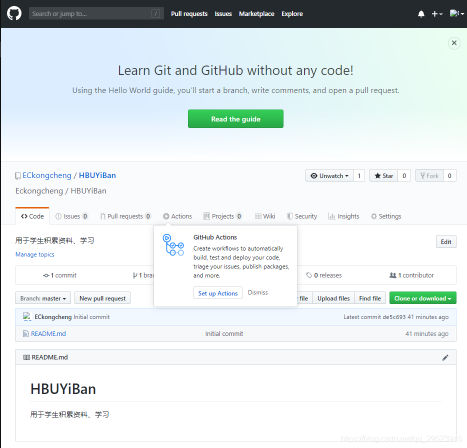The image size is (467, 448).
Task: Click the watchers count 1
Action: tap(359, 175)
